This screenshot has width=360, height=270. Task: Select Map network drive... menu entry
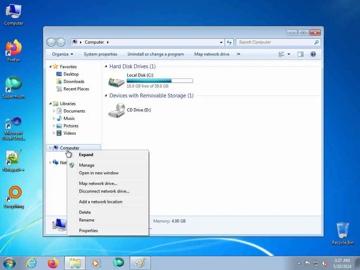(x=108, y=184)
